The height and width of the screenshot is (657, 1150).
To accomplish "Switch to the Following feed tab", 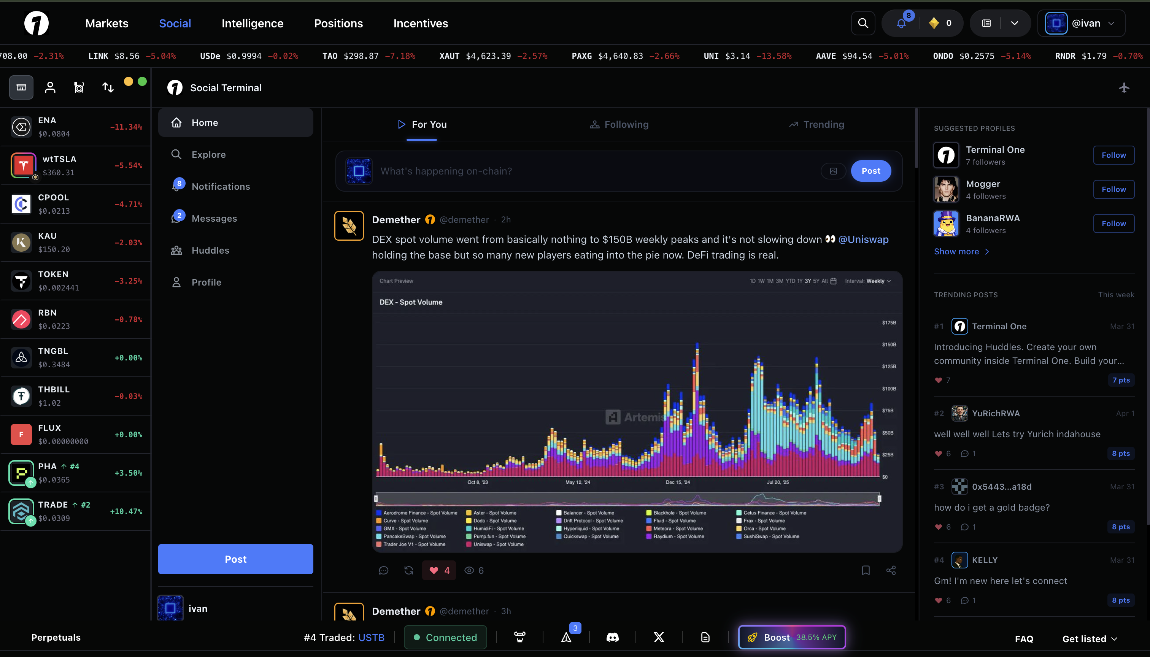I will [619, 125].
